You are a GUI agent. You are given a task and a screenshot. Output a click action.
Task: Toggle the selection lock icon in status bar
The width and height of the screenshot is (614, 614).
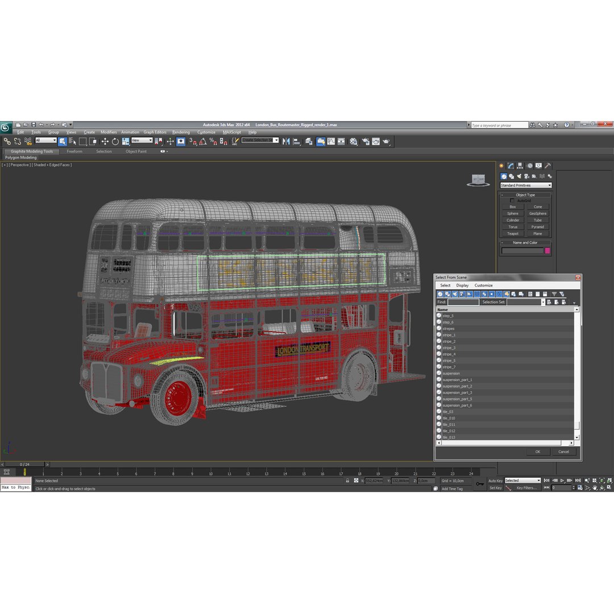(347, 480)
